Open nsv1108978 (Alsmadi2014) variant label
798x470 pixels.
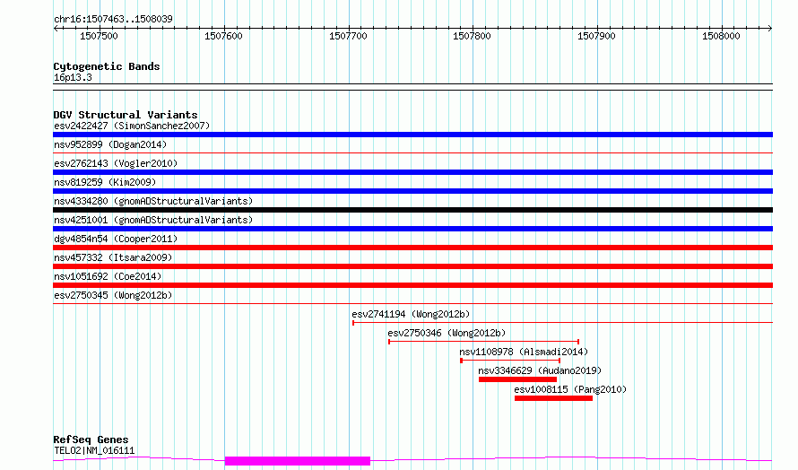(x=524, y=352)
